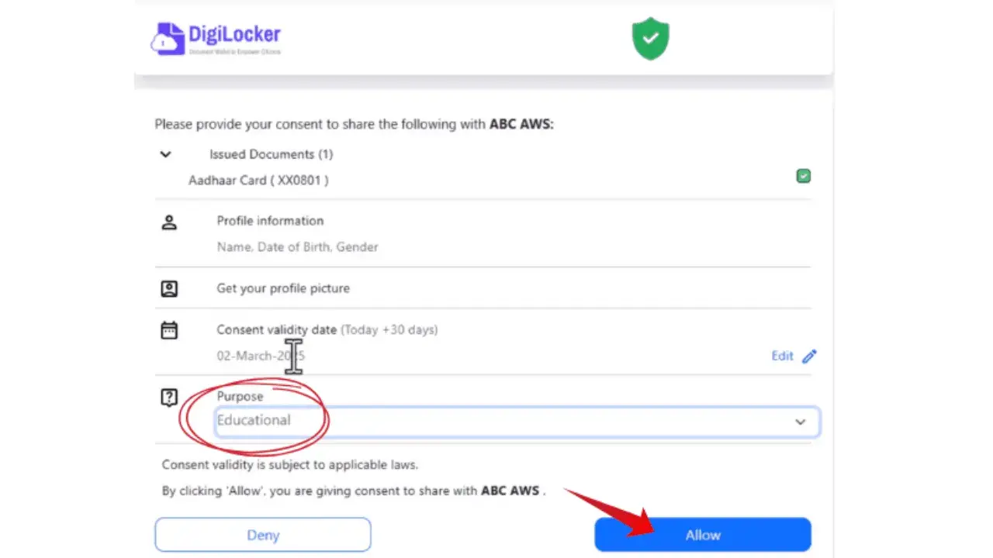Select the Aadhaar Card document row
This screenshot has width=993, height=558.
(x=483, y=180)
